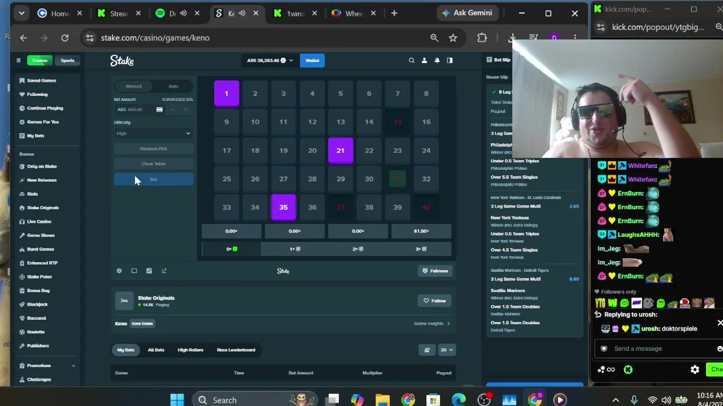
Task: Open the Chrome tab search dropdown
Action: pyautogui.click(x=21, y=13)
